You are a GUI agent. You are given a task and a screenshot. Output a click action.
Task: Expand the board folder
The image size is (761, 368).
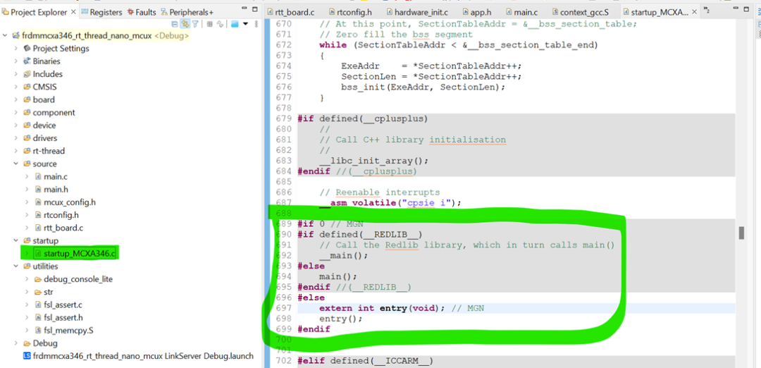16,99
